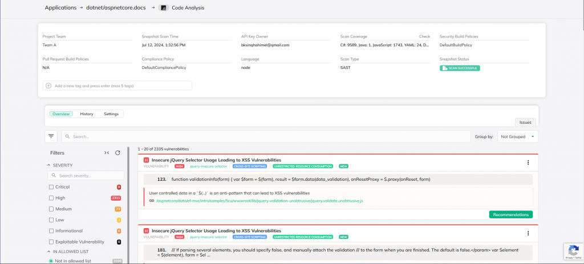Enable the High severity checkbox
The image size is (584, 264).
pyautogui.click(x=51, y=198)
